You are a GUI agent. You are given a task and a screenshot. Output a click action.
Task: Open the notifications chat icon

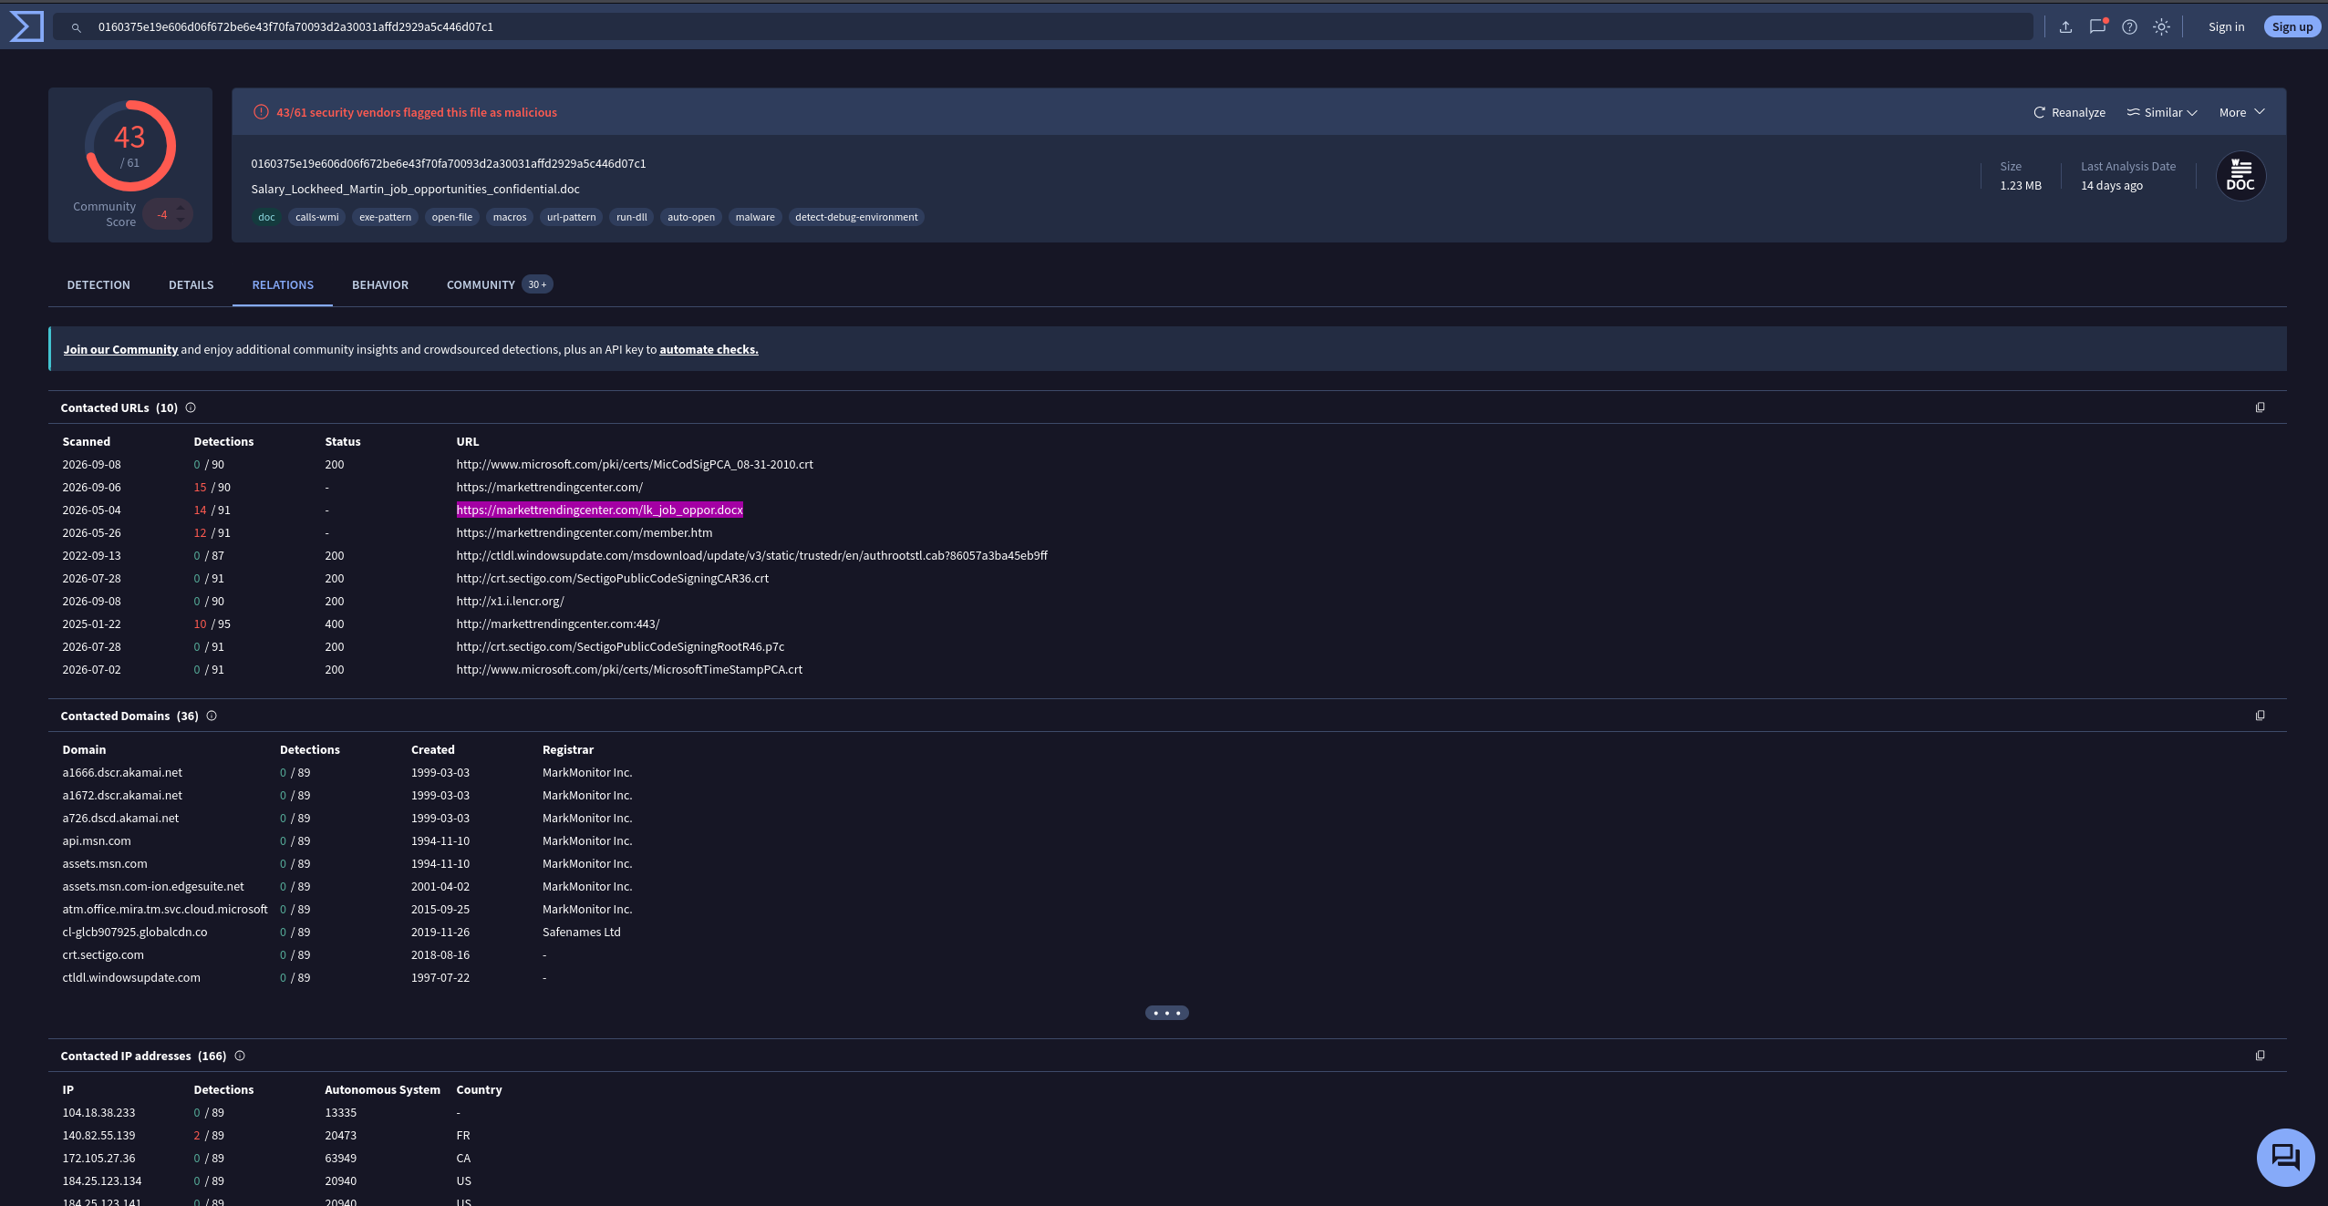click(2097, 26)
